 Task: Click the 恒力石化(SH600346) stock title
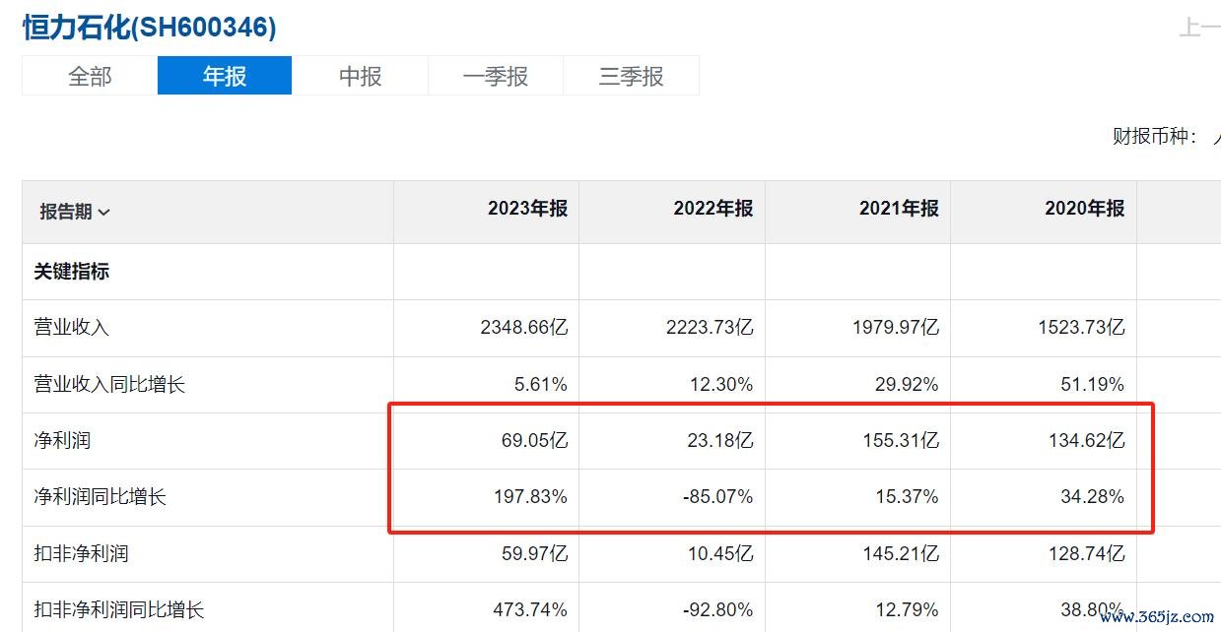pyautogui.click(x=150, y=27)
